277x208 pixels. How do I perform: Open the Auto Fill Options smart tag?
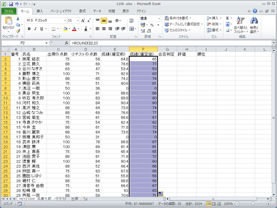coord(161,194)
